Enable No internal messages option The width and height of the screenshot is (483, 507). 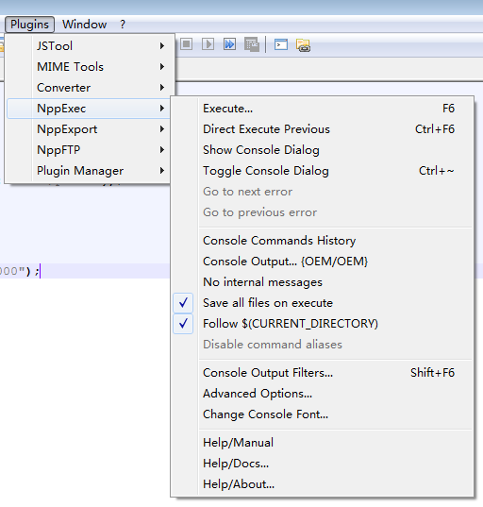[x=322, y=282]
